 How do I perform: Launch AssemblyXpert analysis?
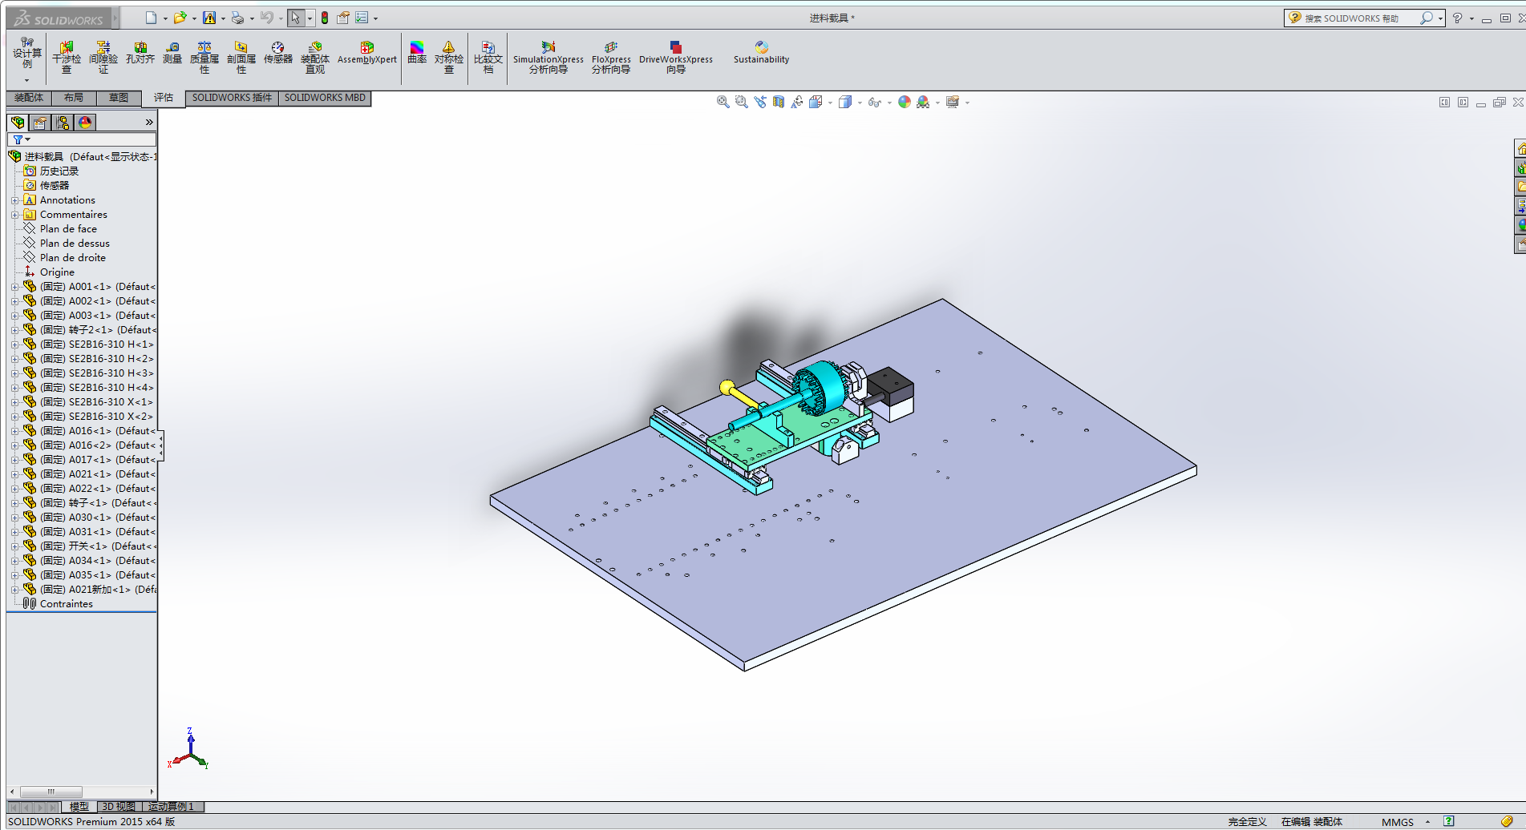(x=366, y=54)
